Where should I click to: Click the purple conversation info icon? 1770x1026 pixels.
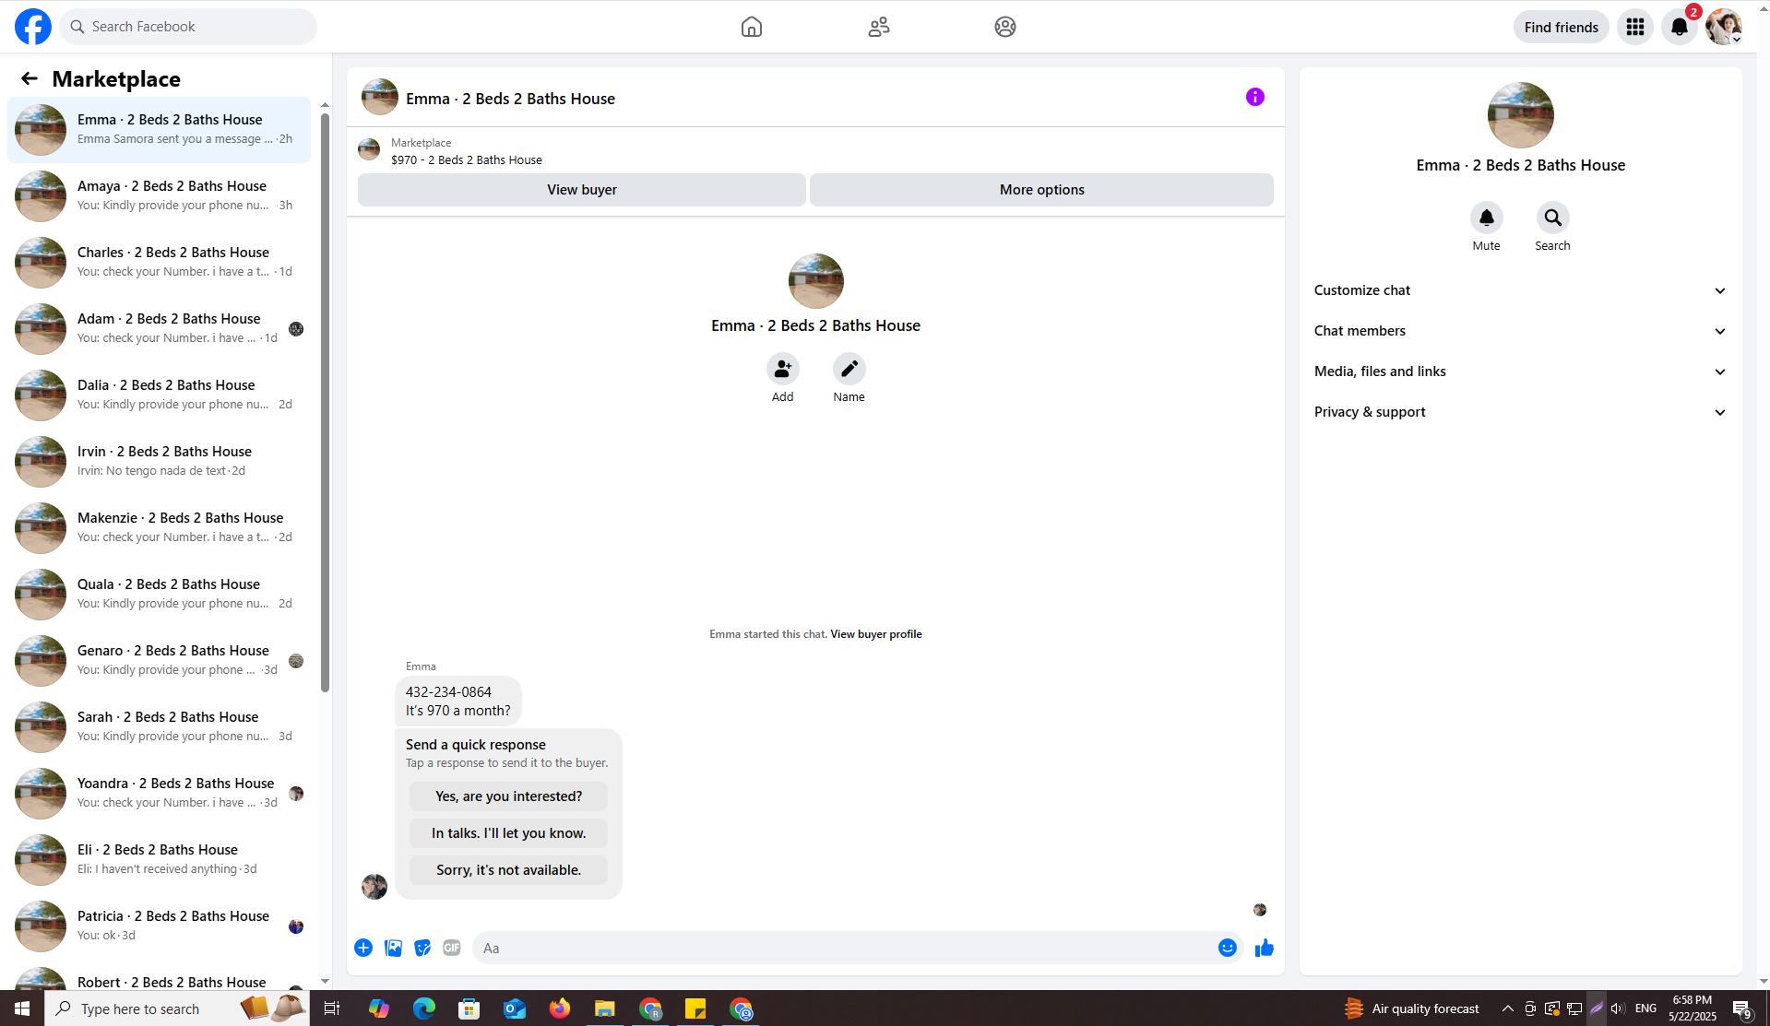pos(1255,97)
